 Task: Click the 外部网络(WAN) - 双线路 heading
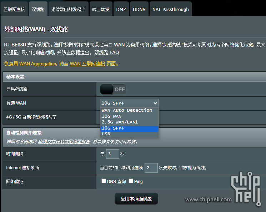coord(36,29)
